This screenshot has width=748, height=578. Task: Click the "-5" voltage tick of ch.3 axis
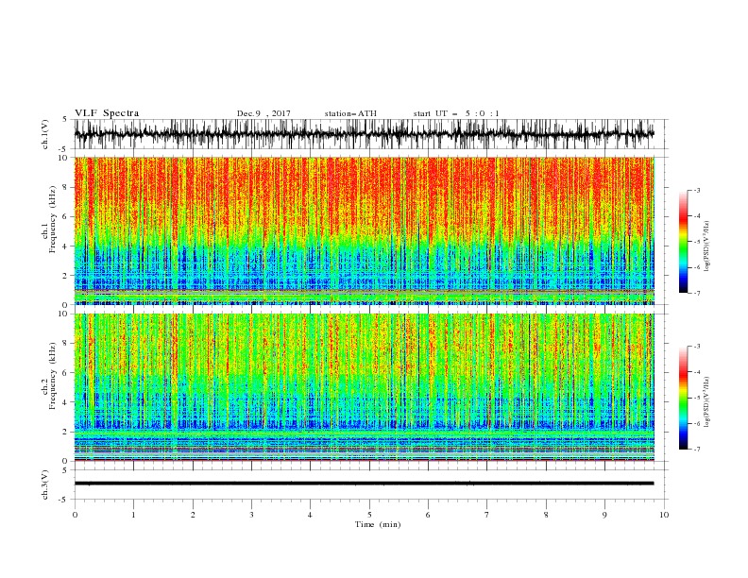pyautogui.click(x=64, y=500)
